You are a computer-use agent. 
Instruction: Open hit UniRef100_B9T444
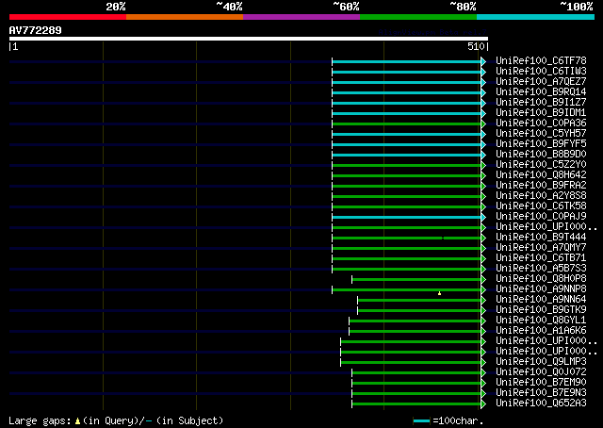(x=541, y=238)
